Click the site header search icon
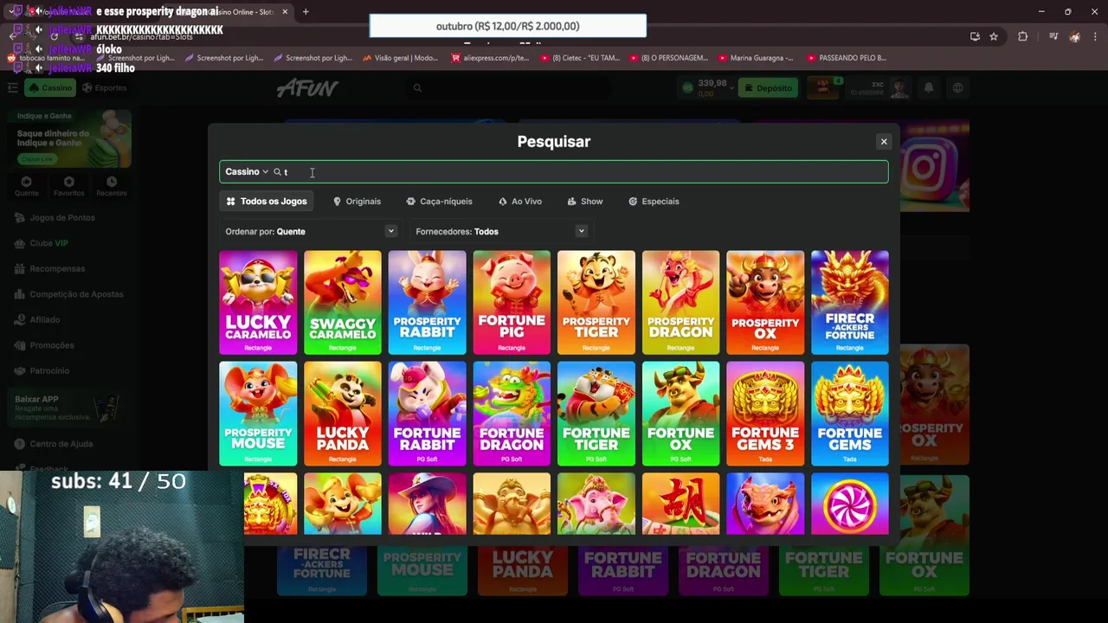Viewport: 1108px width, 623px height. pos(417,87)
